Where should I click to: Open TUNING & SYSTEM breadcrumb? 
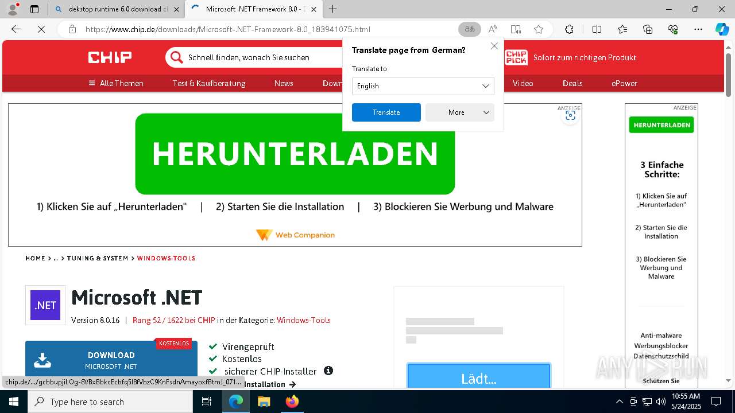(x=98, y=258)
